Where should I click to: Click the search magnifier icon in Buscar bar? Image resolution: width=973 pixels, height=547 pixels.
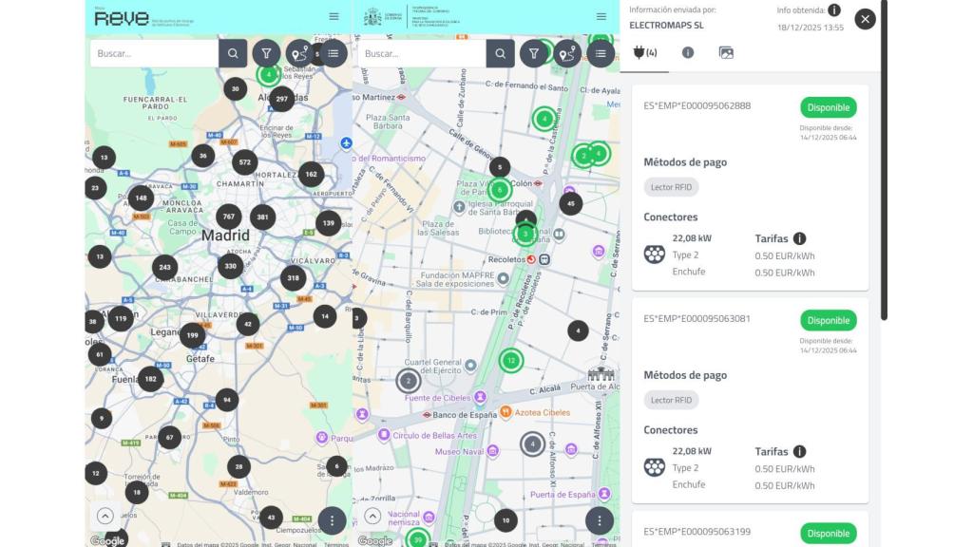233,54
